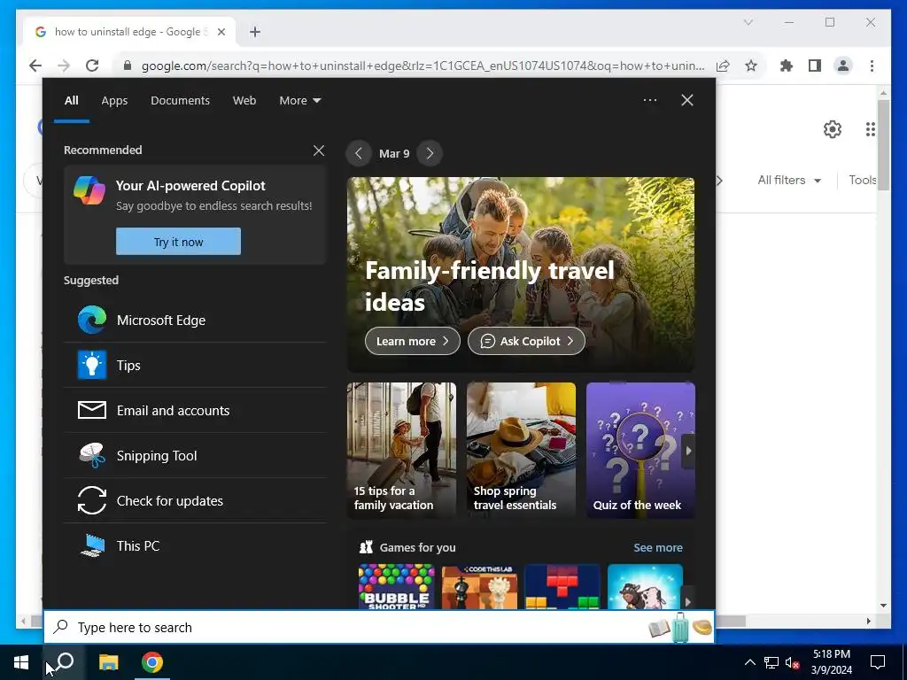Expand the More search filter dropdown
The height and width of the screenshot is (680, 907).
pyautogui.click(x=299, y=101)
